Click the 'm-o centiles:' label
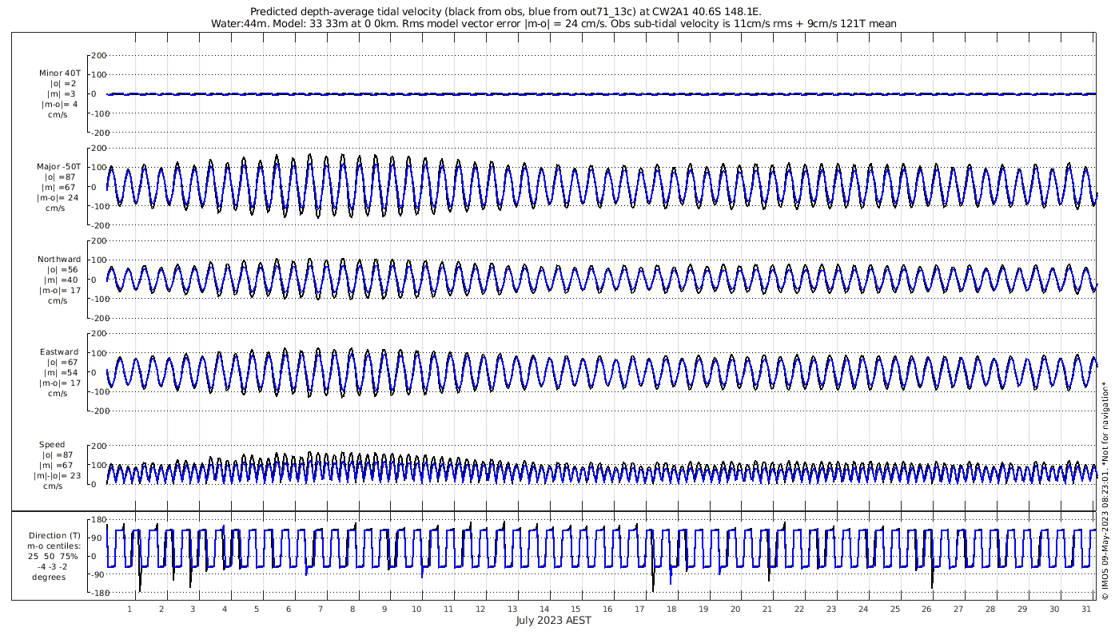1119x639 pixels. click(54, 546)
